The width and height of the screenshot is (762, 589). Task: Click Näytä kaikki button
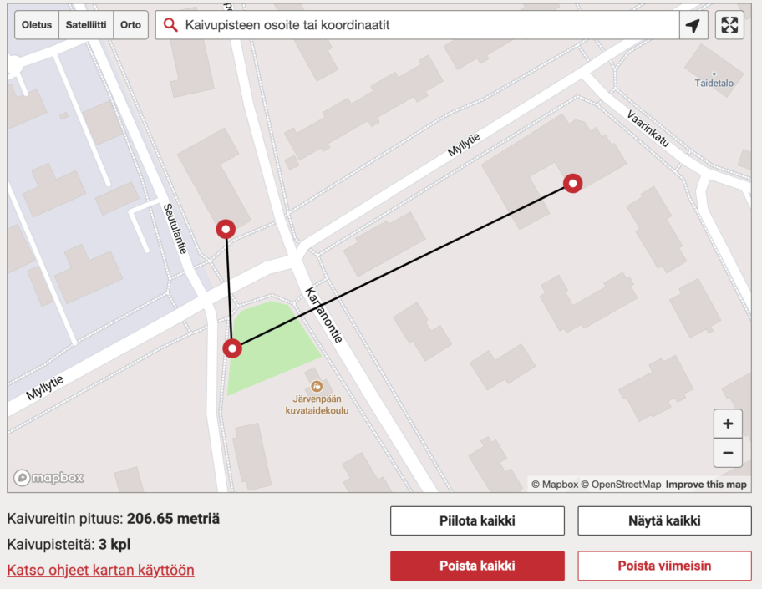664,521
